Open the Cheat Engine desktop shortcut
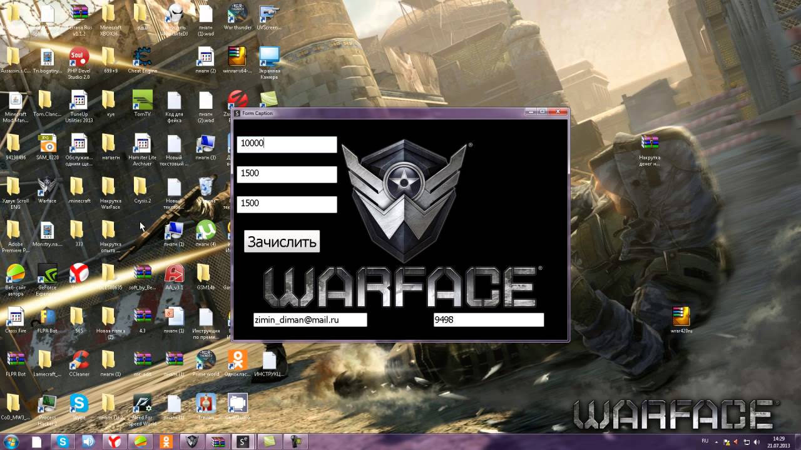 tap(142, 61)
